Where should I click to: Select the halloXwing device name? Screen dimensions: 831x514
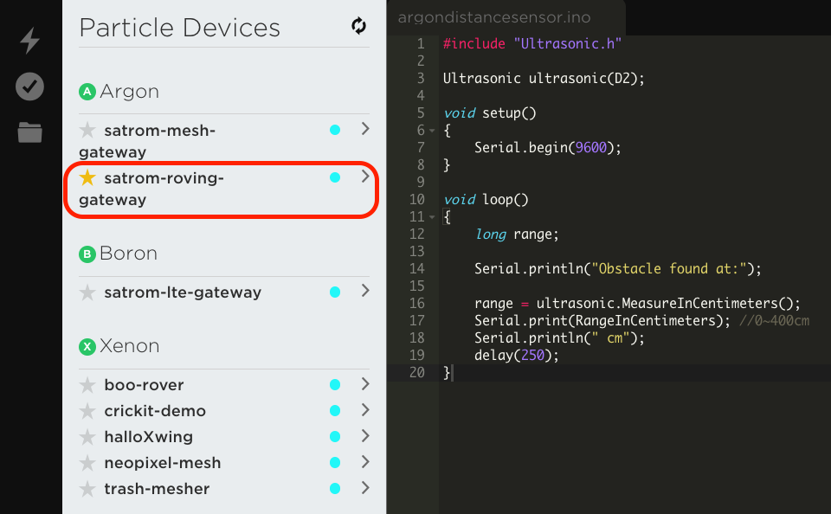click(148, 437)
